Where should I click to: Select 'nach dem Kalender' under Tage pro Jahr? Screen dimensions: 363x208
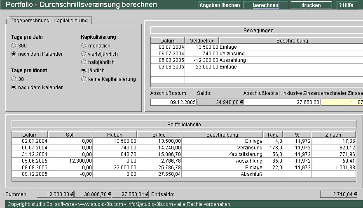coord(14,54)
